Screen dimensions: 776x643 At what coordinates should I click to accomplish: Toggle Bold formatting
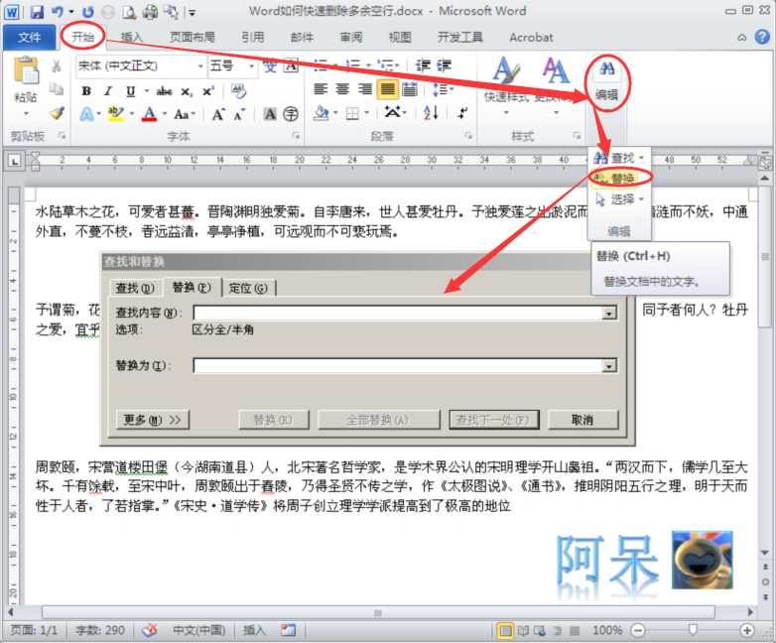coord(86,91)
